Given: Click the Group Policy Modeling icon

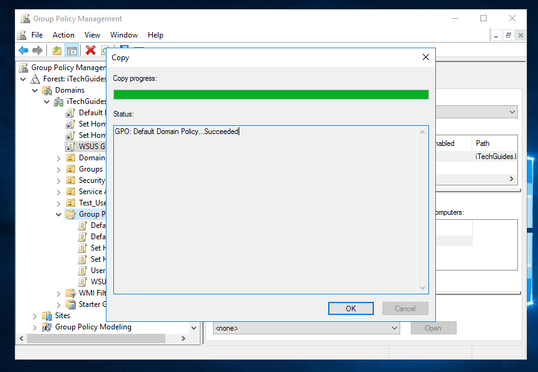Looking at the screenshot, I should tap(47, 327).
